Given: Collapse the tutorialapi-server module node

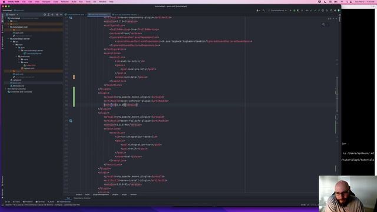Looking at the screenshot, I should click(9, 39).
